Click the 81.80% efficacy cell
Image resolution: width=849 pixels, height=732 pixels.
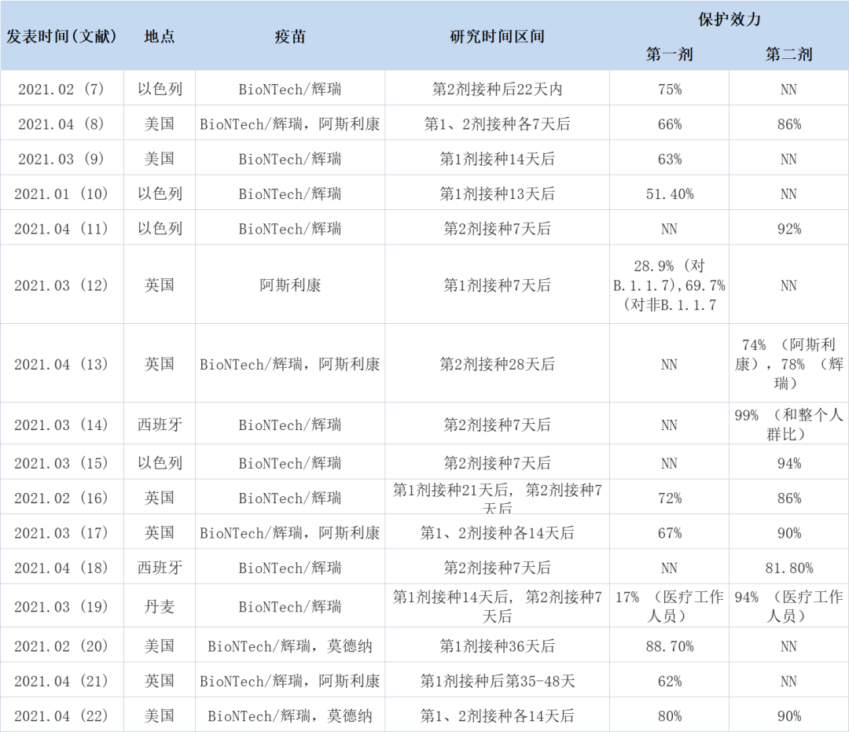[789, 568]
